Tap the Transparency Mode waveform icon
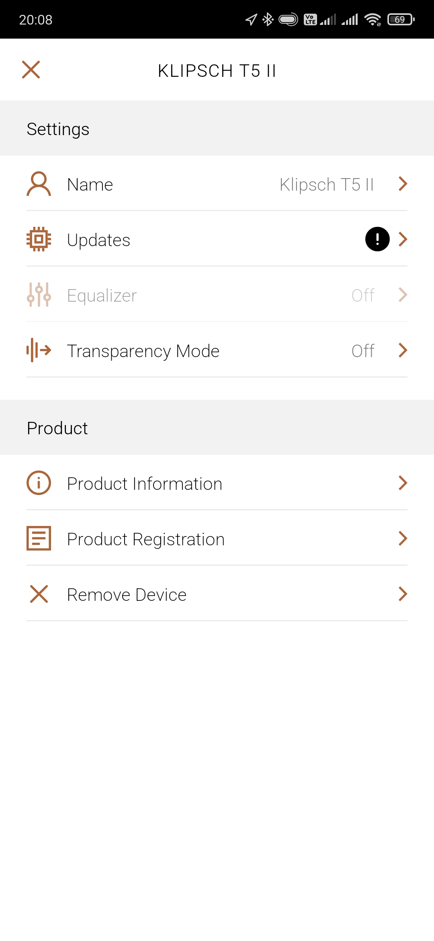 point(39,350)
